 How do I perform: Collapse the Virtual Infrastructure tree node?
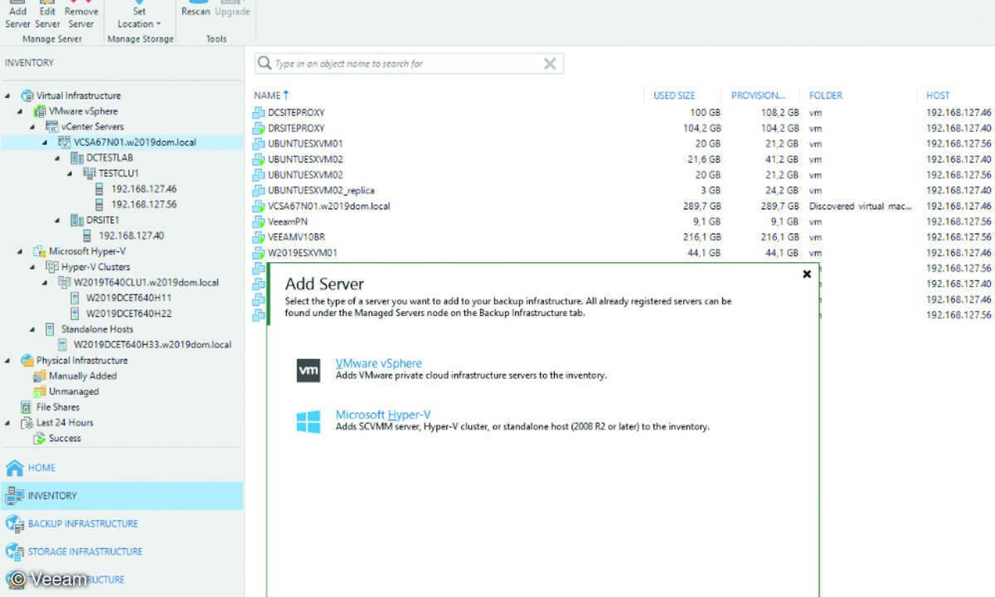pos(7,95)
